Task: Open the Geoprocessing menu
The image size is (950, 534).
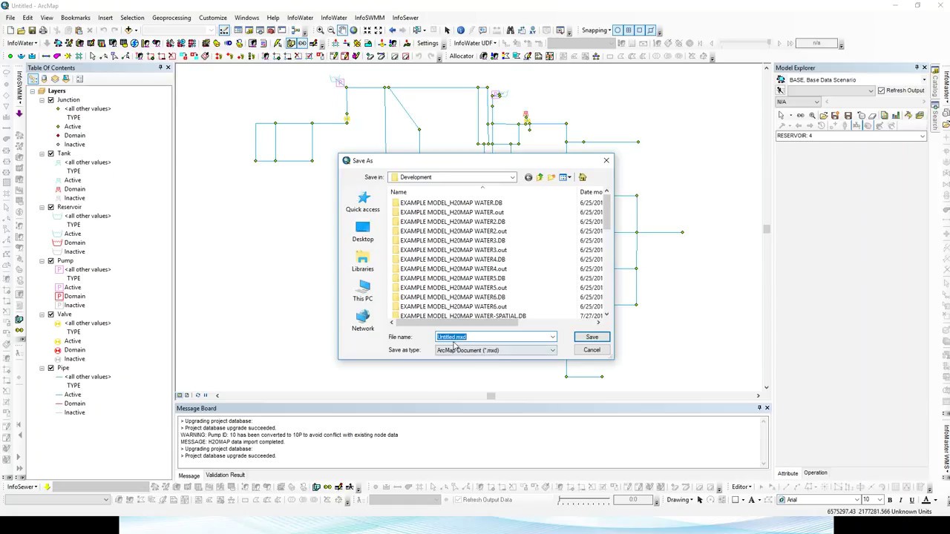Action: tap(171, 18)
